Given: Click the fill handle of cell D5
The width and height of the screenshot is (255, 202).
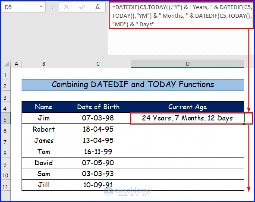Looking at the screenshot, I should click(244, 123).
